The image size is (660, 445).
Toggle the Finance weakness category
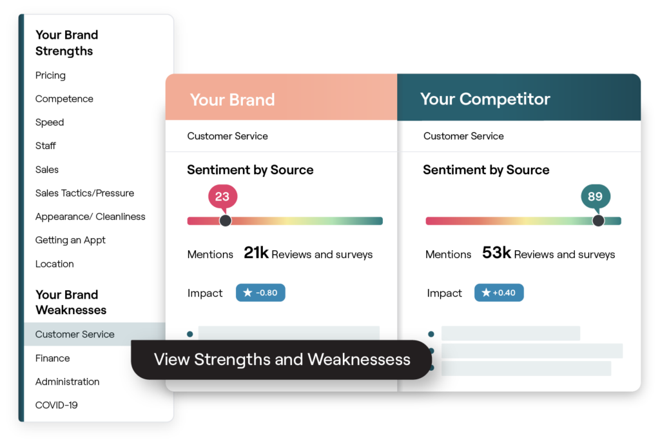click(x=52, y=358)
